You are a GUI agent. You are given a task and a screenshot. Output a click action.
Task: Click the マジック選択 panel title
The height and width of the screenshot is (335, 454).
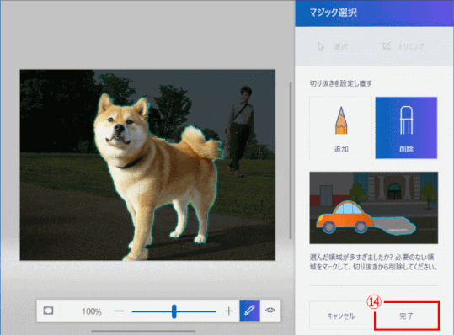(x=333, y=13)
